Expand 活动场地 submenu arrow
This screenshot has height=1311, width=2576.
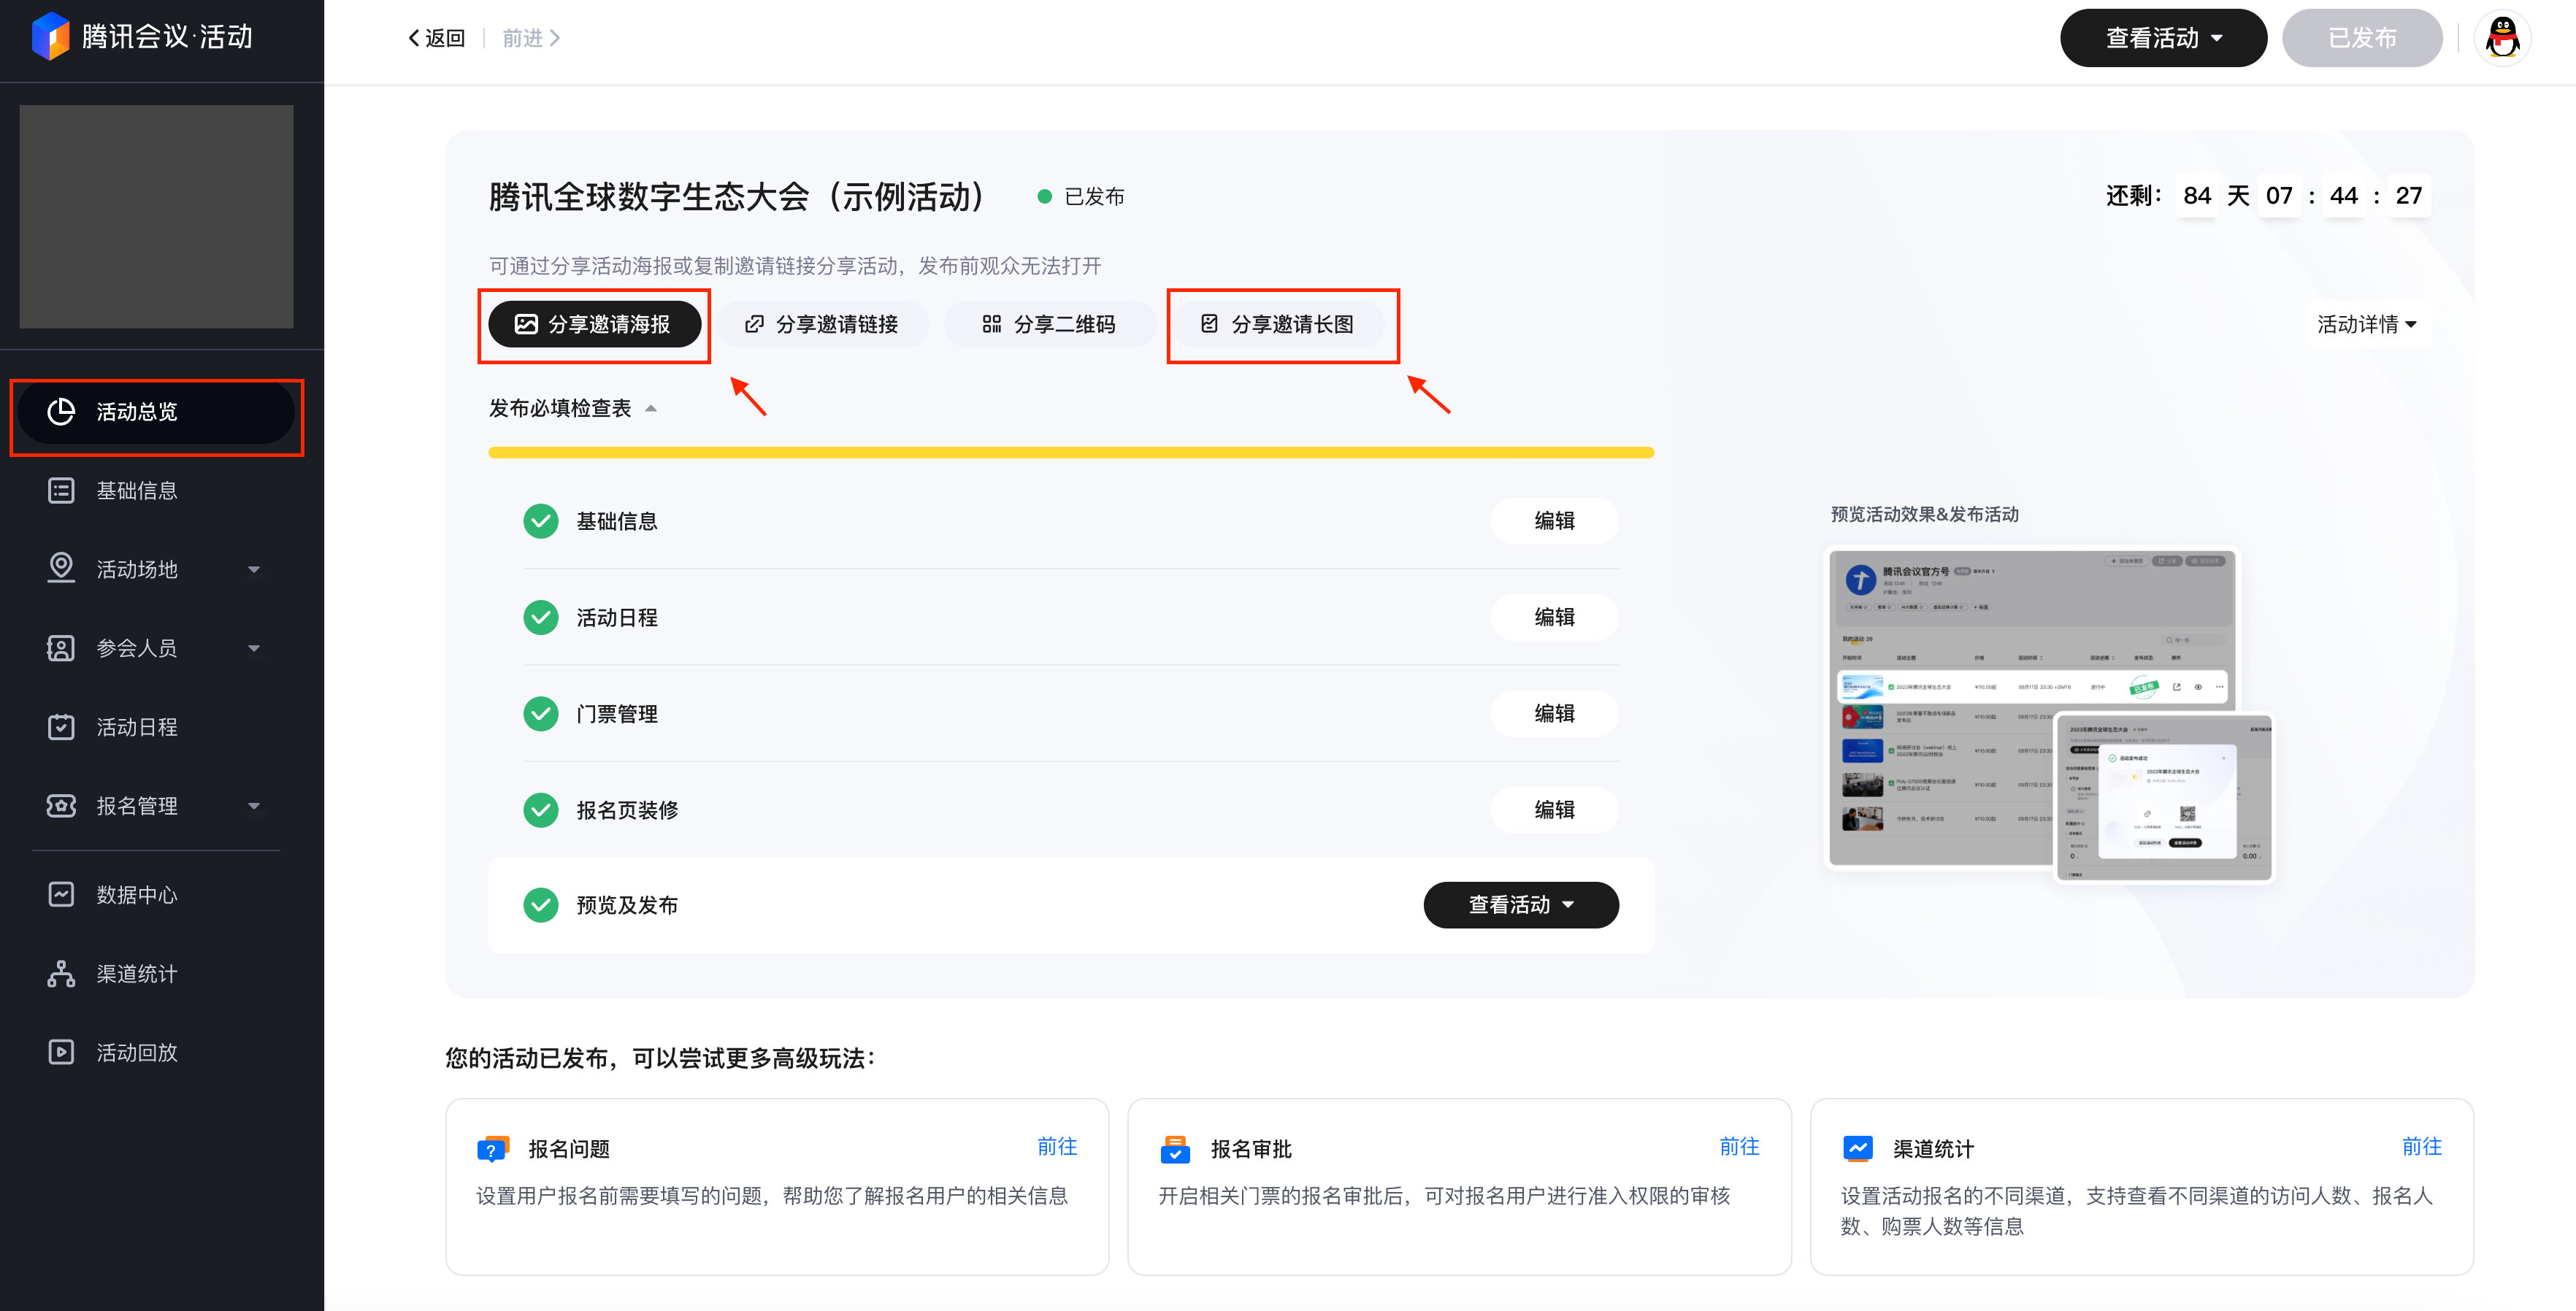[254, 569]
